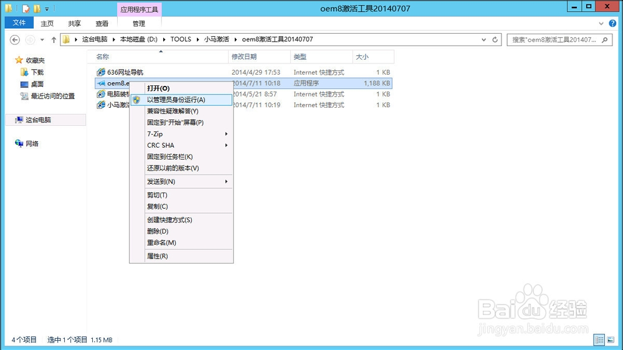Click the Forward navigation arrow
The width and height of the screenshot is (623, 350).
click(30, 40)
